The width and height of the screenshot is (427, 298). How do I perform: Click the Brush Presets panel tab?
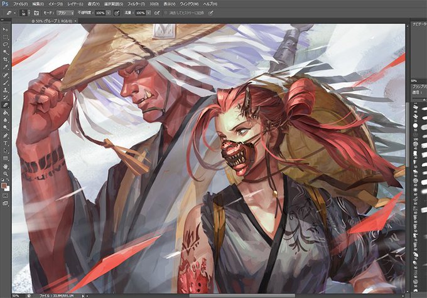coord(419,87)
